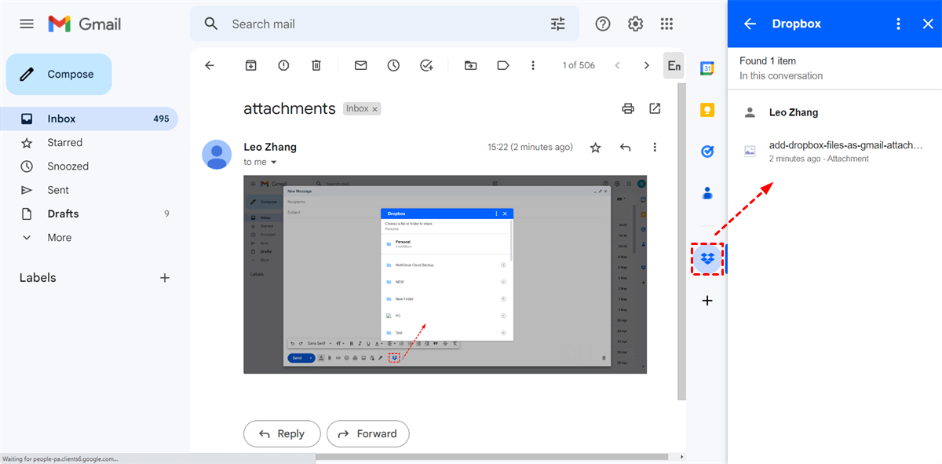The width and height of the screenshot is (942, 464).
Task: Click the Gmail logo
Action: click(85, 24)
